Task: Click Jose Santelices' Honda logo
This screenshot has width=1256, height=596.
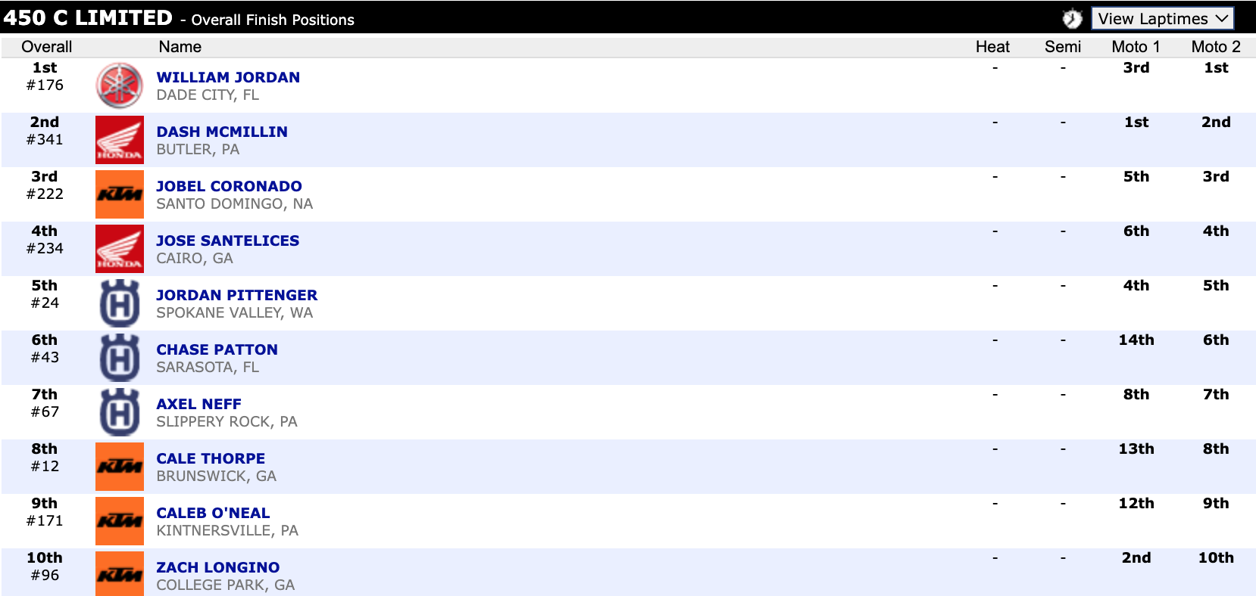Action: [119, 249]
